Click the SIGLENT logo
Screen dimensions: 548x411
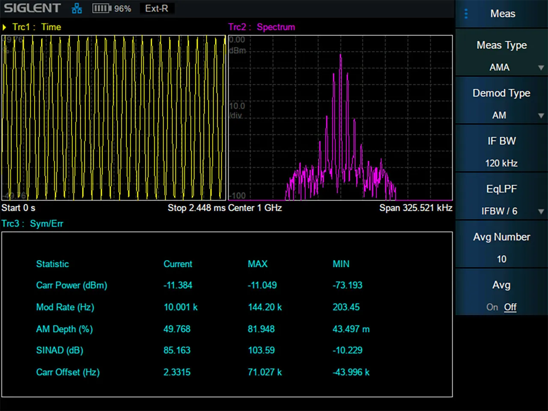(32, 8)
